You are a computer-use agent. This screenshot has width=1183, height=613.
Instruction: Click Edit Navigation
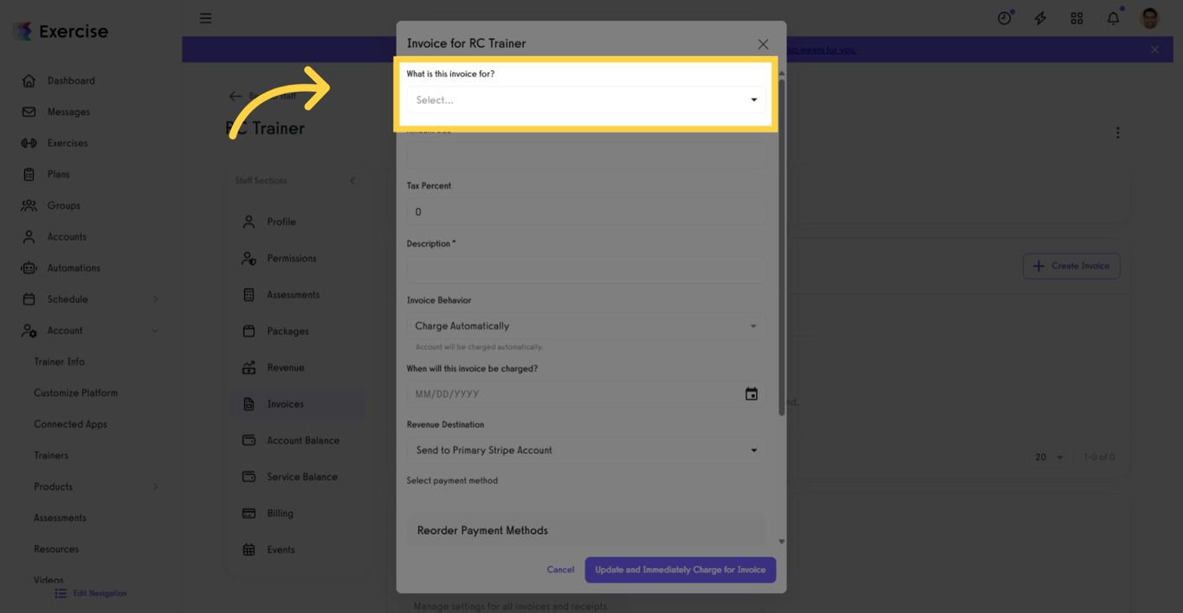tap(91, 593)
